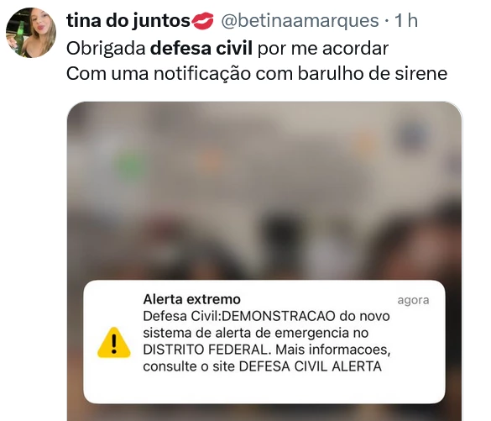
Task: Click the yellow warning triangle icon
Action: click(114, 343)
